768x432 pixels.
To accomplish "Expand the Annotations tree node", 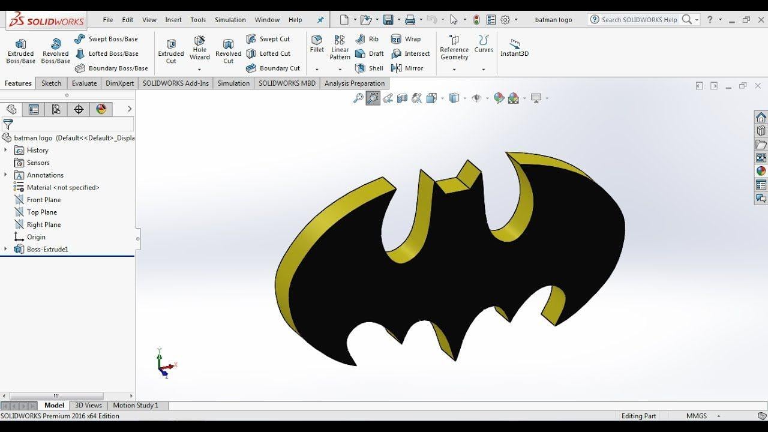I will [x=6, y=175].
